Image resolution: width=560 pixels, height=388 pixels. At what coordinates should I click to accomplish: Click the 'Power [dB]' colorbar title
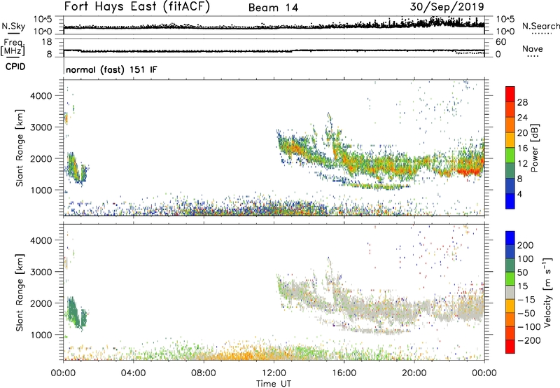click(534, 148)
